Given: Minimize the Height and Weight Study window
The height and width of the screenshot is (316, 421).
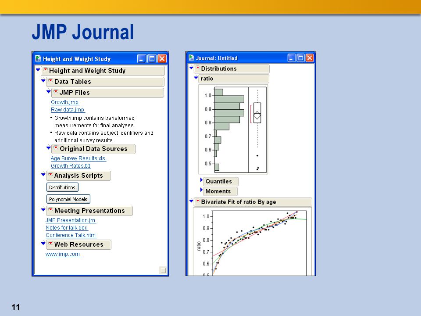Looking at the screenshot, I should pyautogui.click(x=142, y=58).
